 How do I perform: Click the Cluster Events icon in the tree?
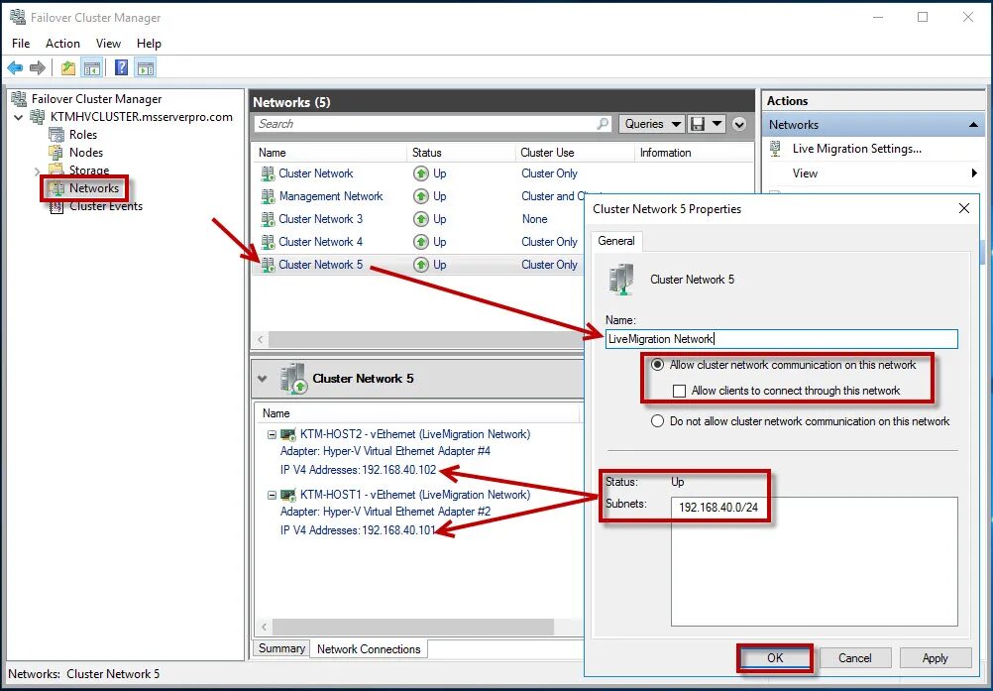tap(56, 206)
